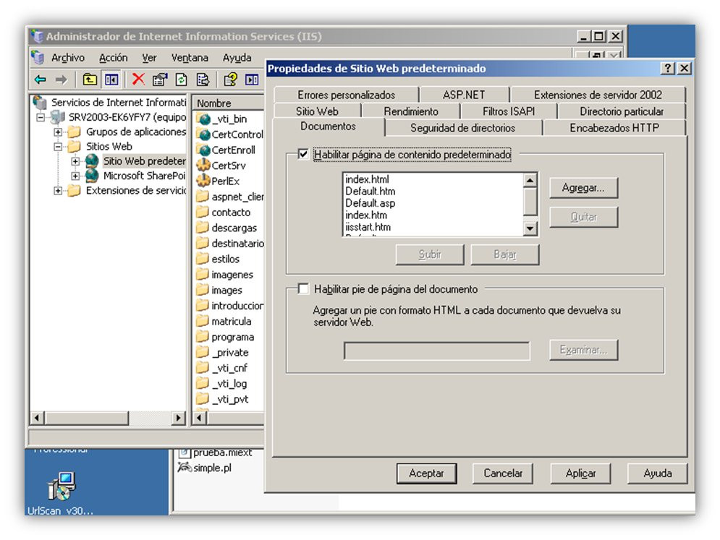This screenshot has height=540, width=720.
Task: Switch to the Seguridad de directorios tab
Action: (463, 128)
